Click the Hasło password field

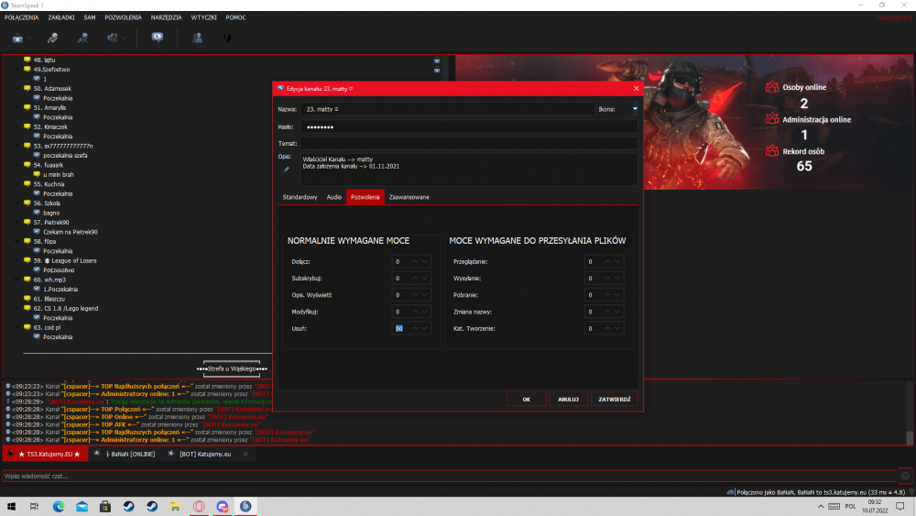tap(469, 126)
